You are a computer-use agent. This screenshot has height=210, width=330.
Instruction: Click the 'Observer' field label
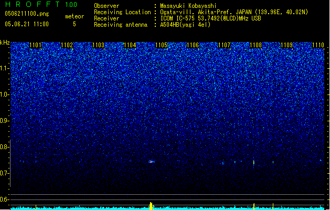point(107,6)
